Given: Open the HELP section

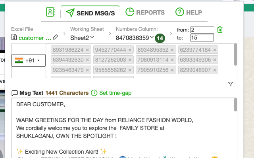Looking at the screenshot, I should point(189,13).
